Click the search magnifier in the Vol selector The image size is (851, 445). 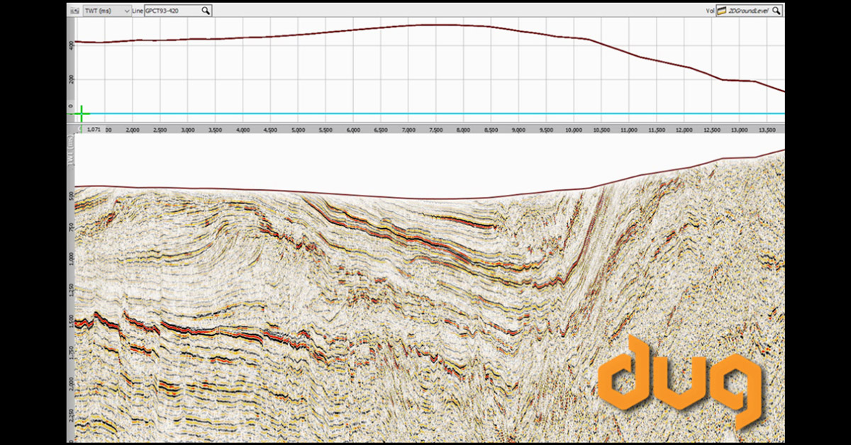777,10
